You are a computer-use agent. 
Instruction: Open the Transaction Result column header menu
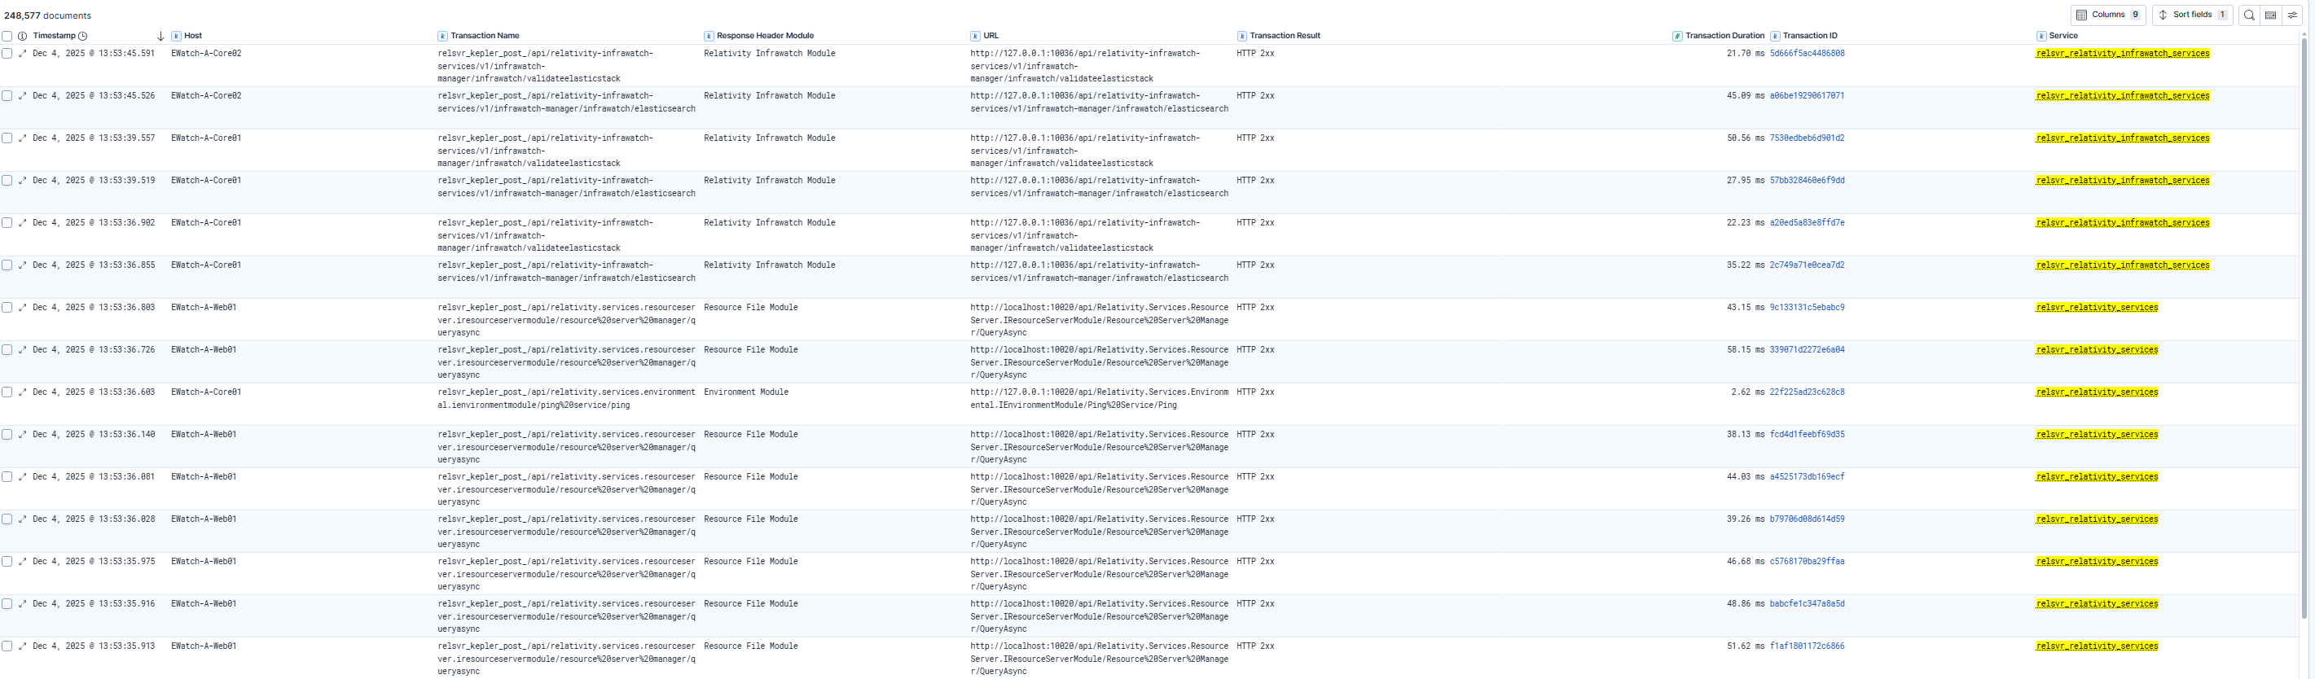(x=1285, y=36)
